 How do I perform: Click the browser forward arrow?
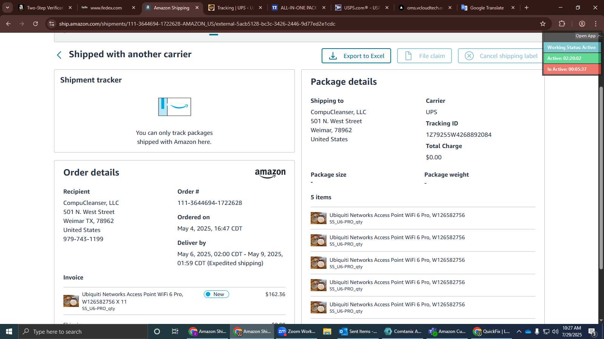click(22, 24)
